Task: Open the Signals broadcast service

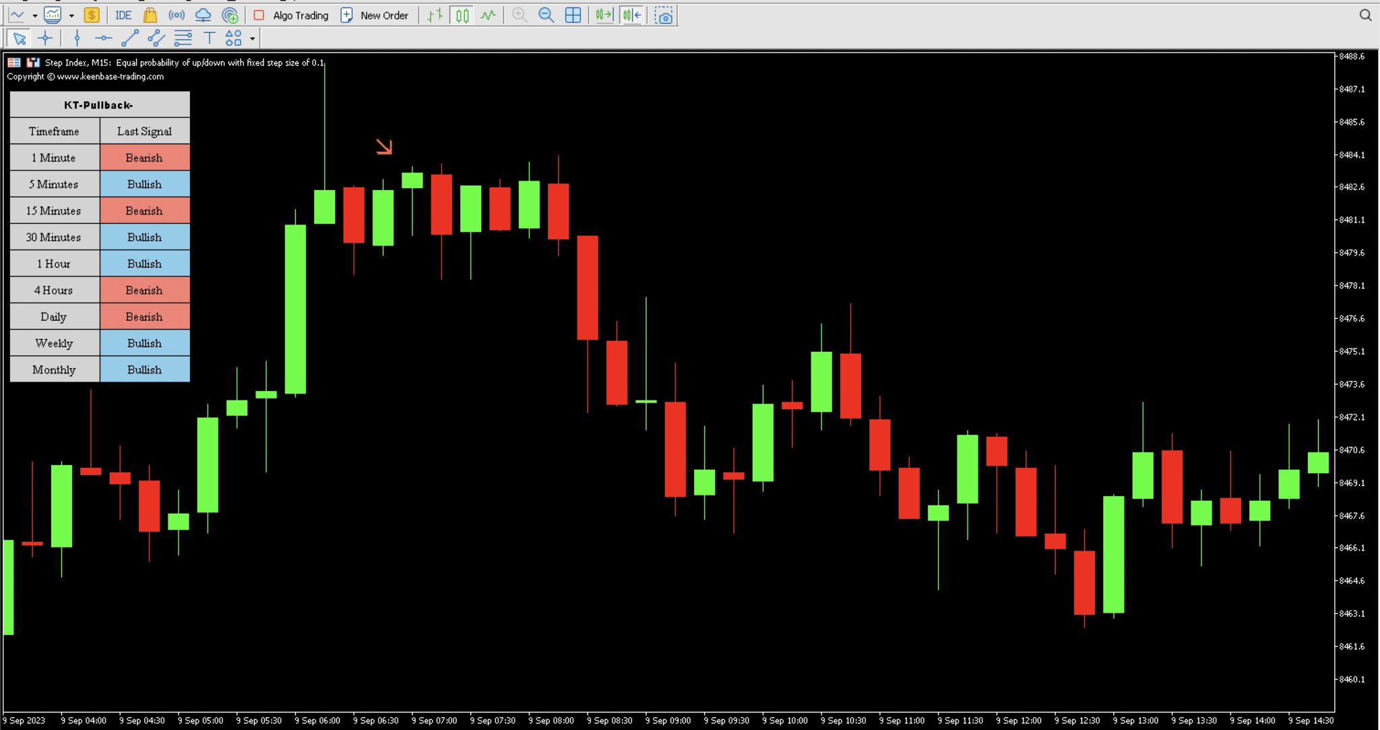Action: pos(177,15)
